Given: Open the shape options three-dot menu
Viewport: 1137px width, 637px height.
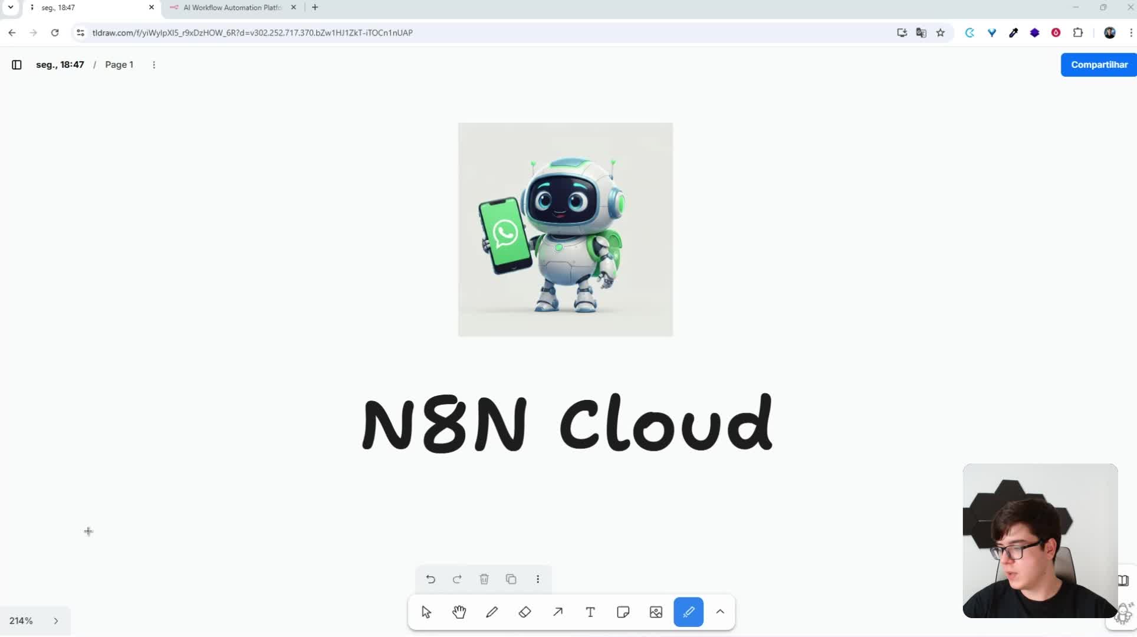Looking at the screenshot, I should (x=537, y=579).
